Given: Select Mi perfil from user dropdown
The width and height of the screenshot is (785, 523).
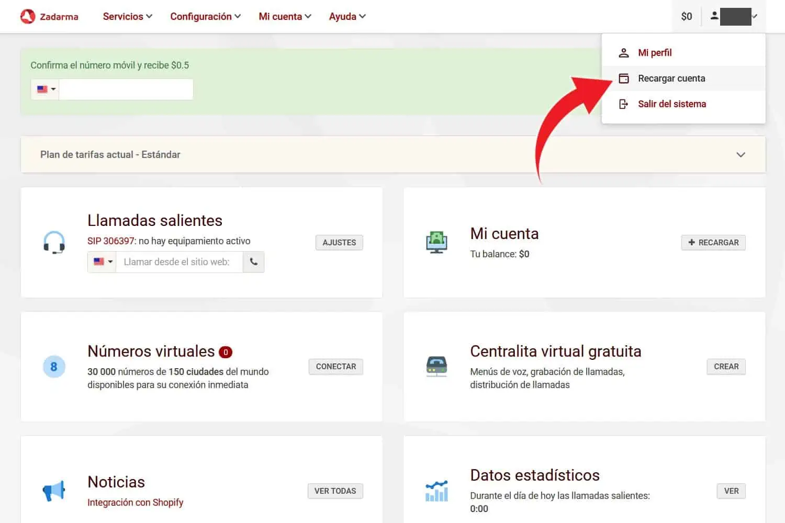Looking at the screenshot, I should [683, 53].
